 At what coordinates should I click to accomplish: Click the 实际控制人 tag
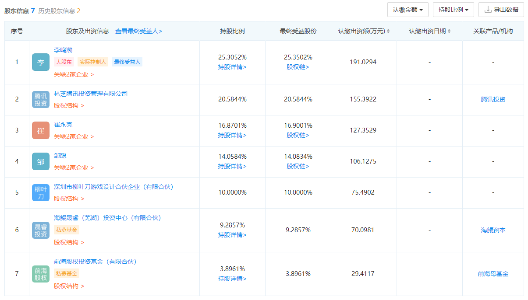tap(92, 62)
